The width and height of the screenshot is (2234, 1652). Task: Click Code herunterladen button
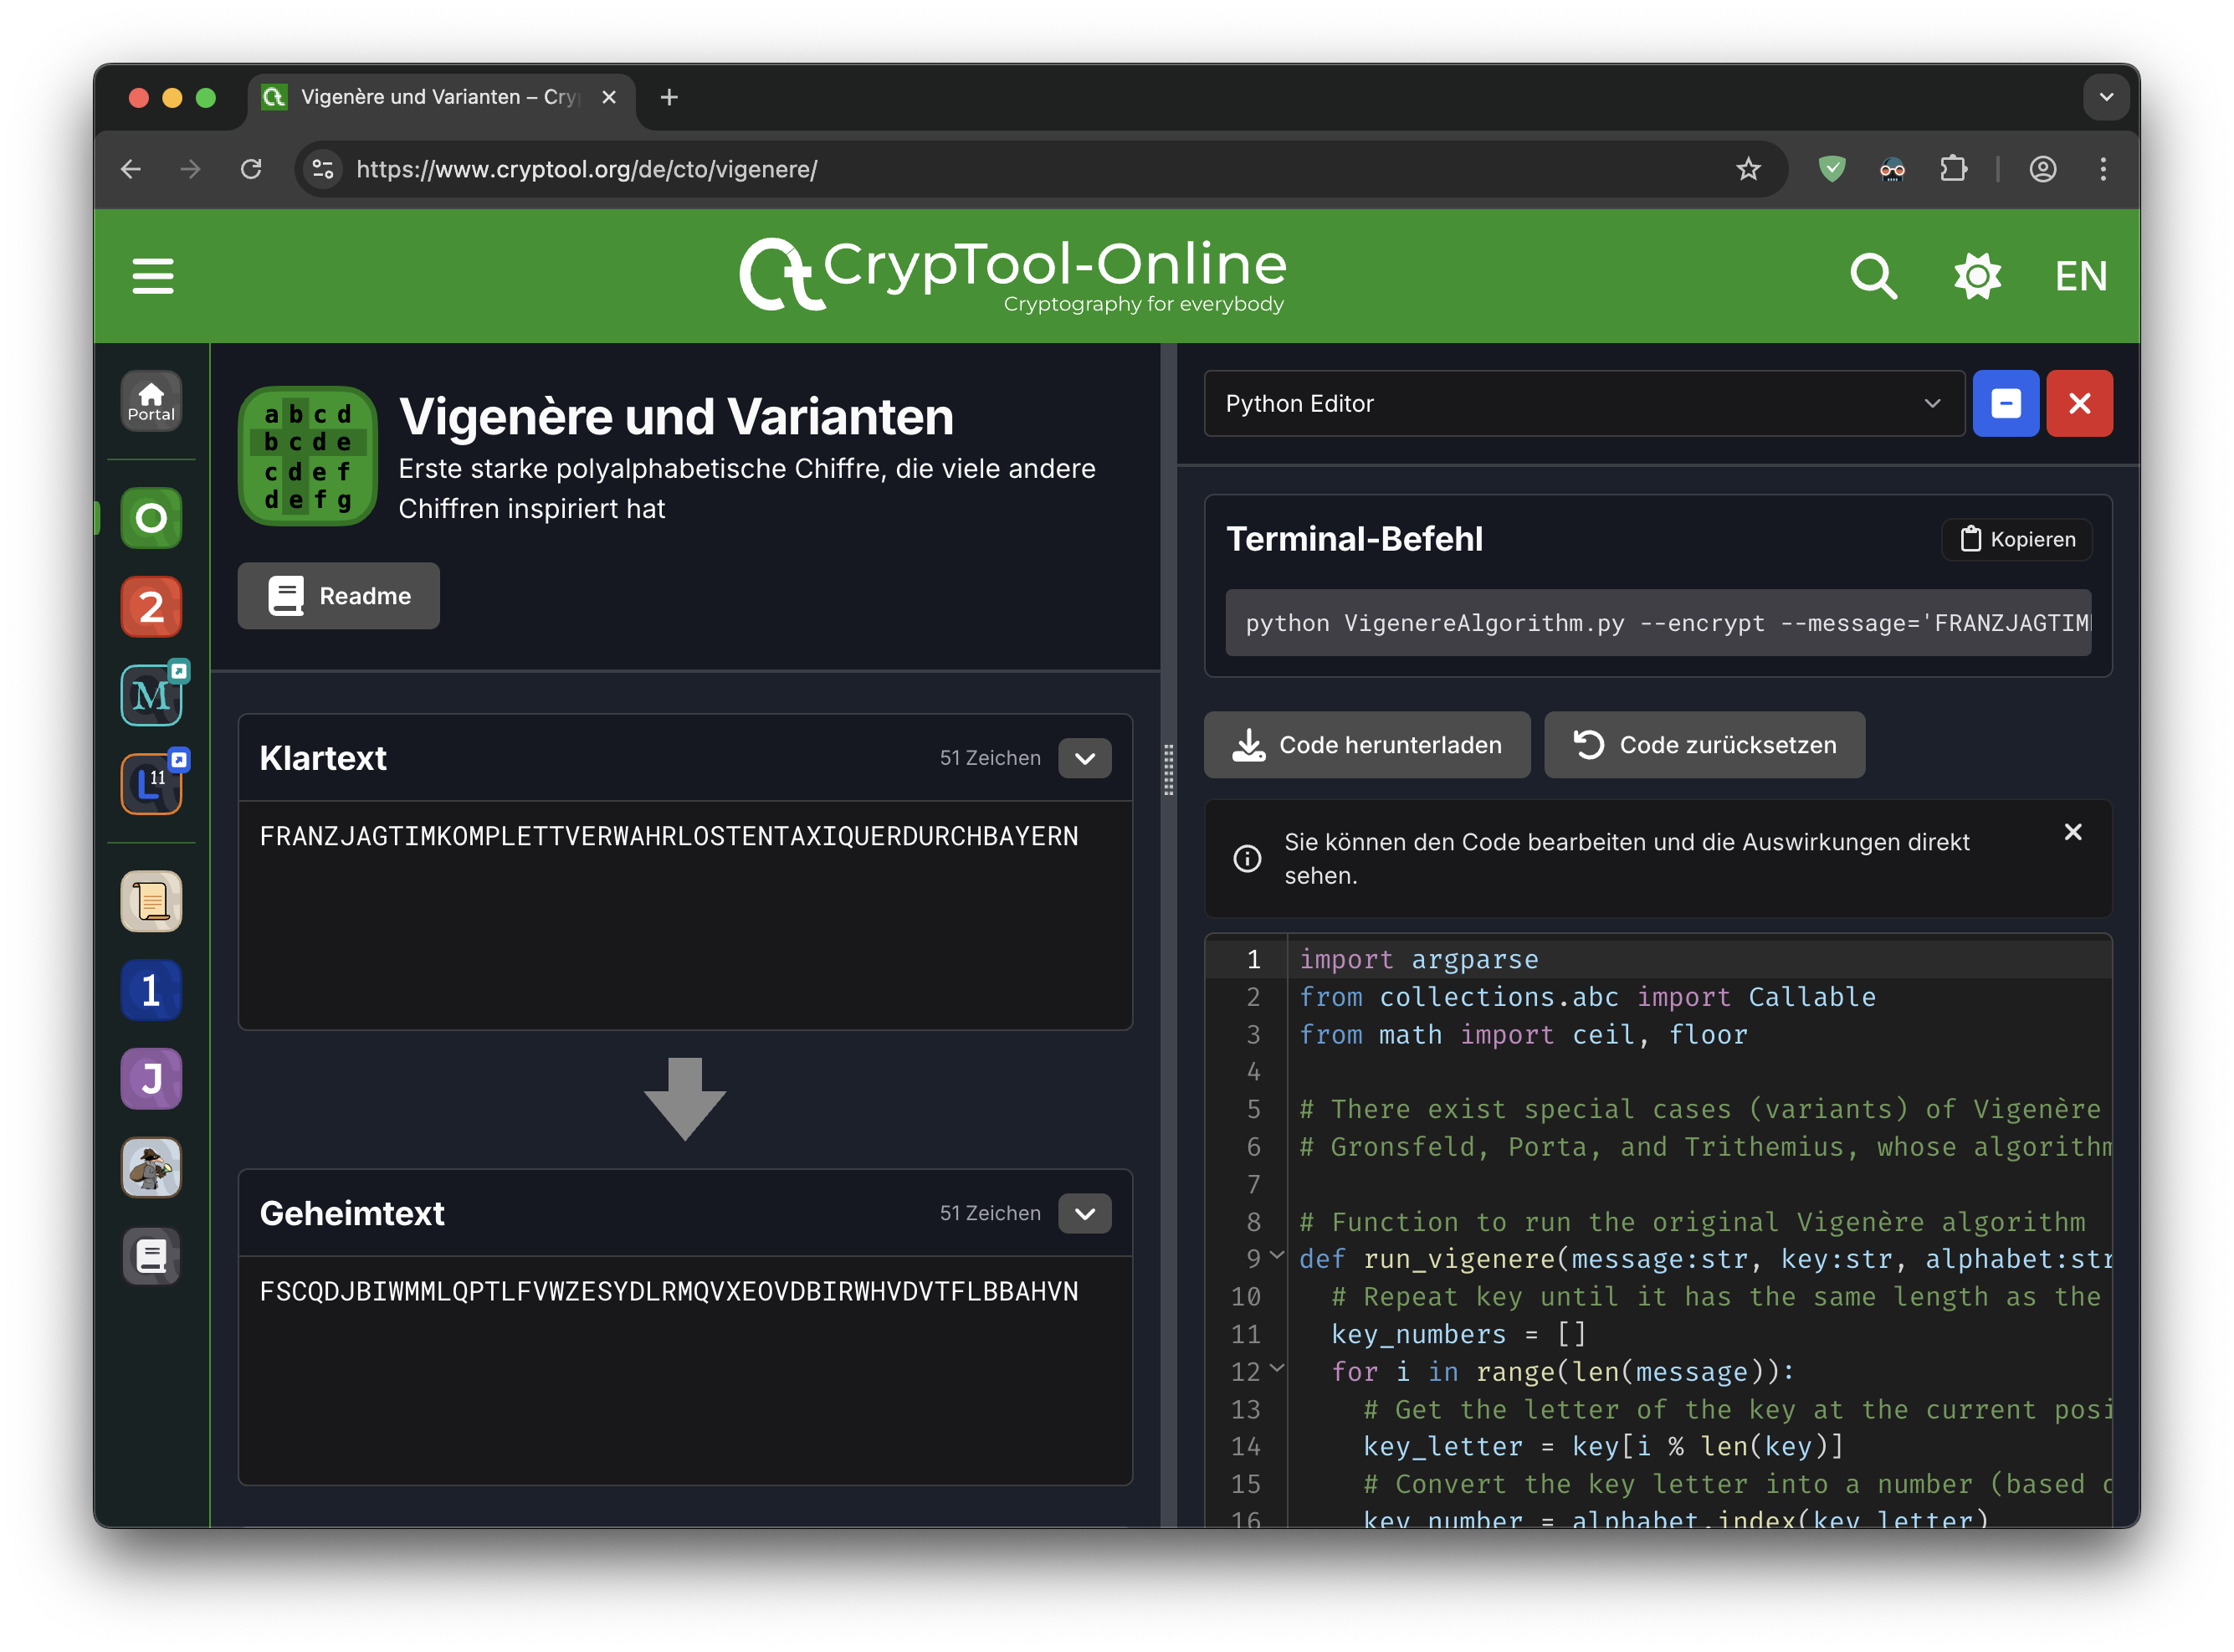1366,745
